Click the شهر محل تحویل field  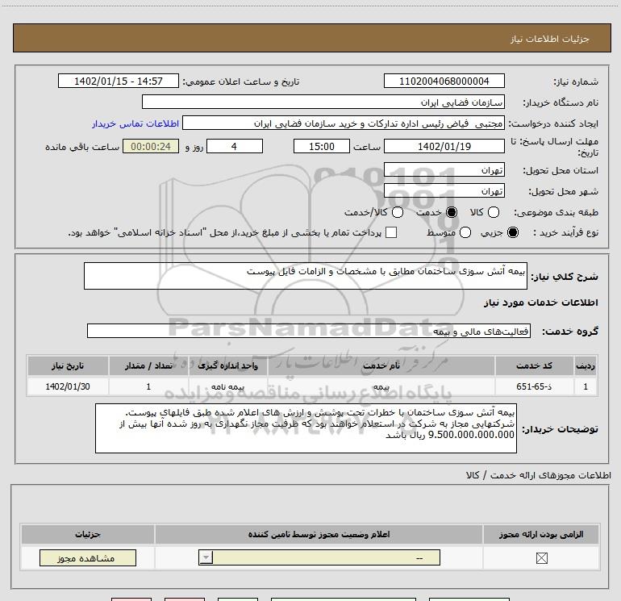pyautogui.click(x=444, y=191)
